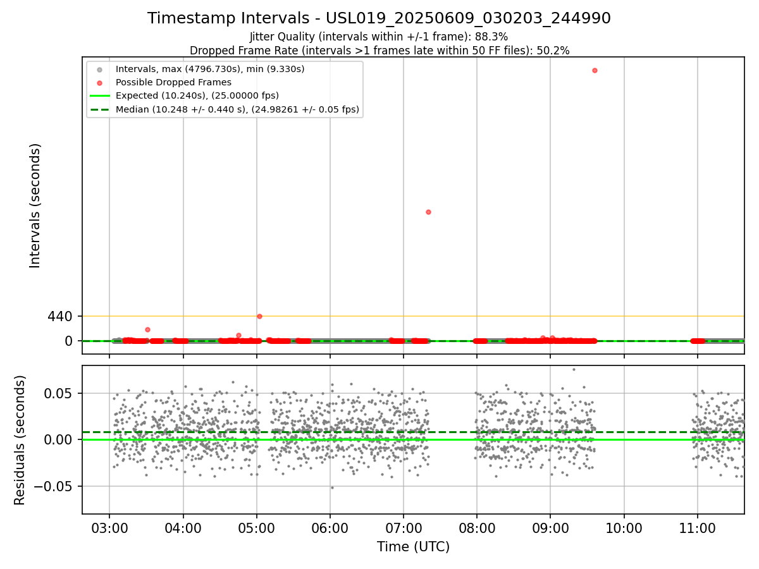This screenshot has width=759, height=569.
Task: Click the lowest residual point near 06:00
Action: click(332, 487)
